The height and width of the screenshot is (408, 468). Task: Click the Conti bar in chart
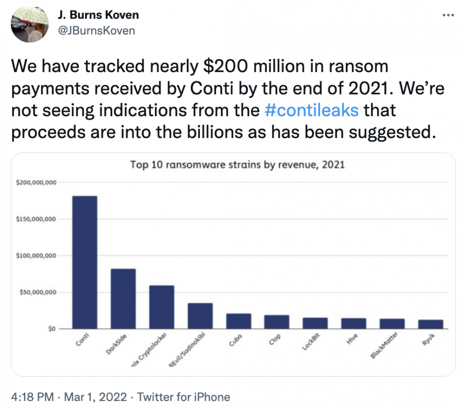coord(85,262)
